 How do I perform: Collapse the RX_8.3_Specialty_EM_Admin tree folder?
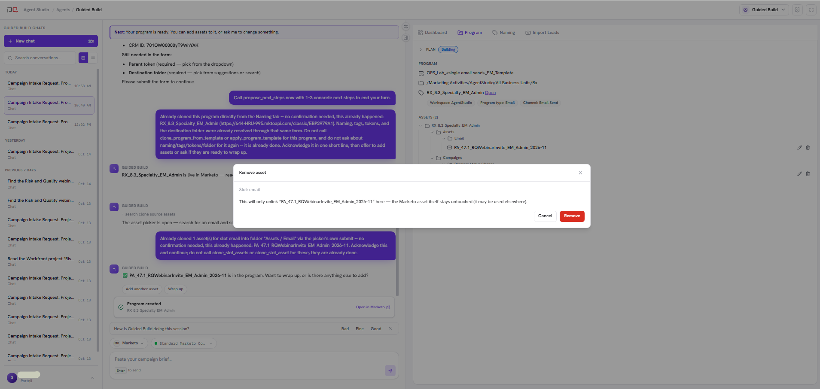[x=421, y=126]
